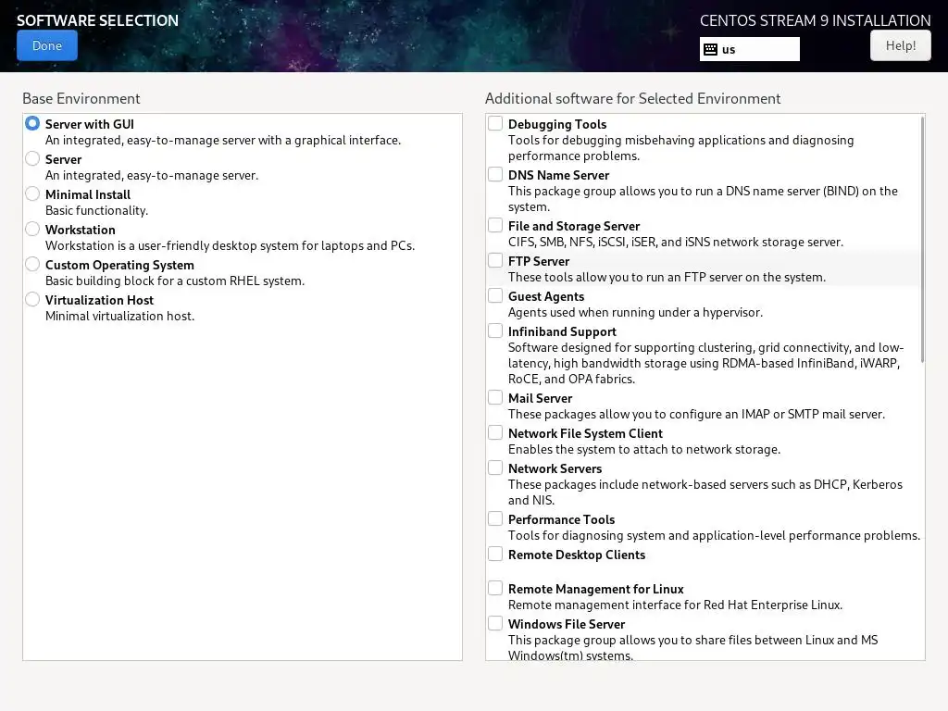Select Custom Operating System option
The width and height of the screenshot is (948, 711).
click(32, 264)
